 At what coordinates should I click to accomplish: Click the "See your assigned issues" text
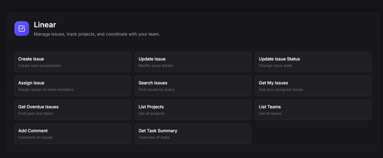coord(281,90)
